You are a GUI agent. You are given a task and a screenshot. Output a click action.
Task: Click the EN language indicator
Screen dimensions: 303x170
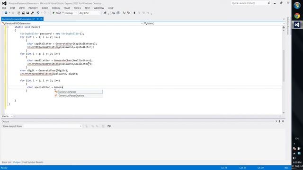[x=297, y=138]
